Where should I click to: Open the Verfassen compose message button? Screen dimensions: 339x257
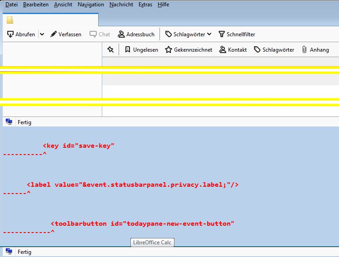[x=66, y=34]
